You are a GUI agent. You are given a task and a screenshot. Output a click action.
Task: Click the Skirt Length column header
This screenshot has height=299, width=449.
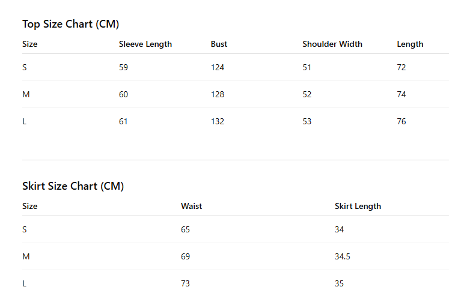pos(358,207)
